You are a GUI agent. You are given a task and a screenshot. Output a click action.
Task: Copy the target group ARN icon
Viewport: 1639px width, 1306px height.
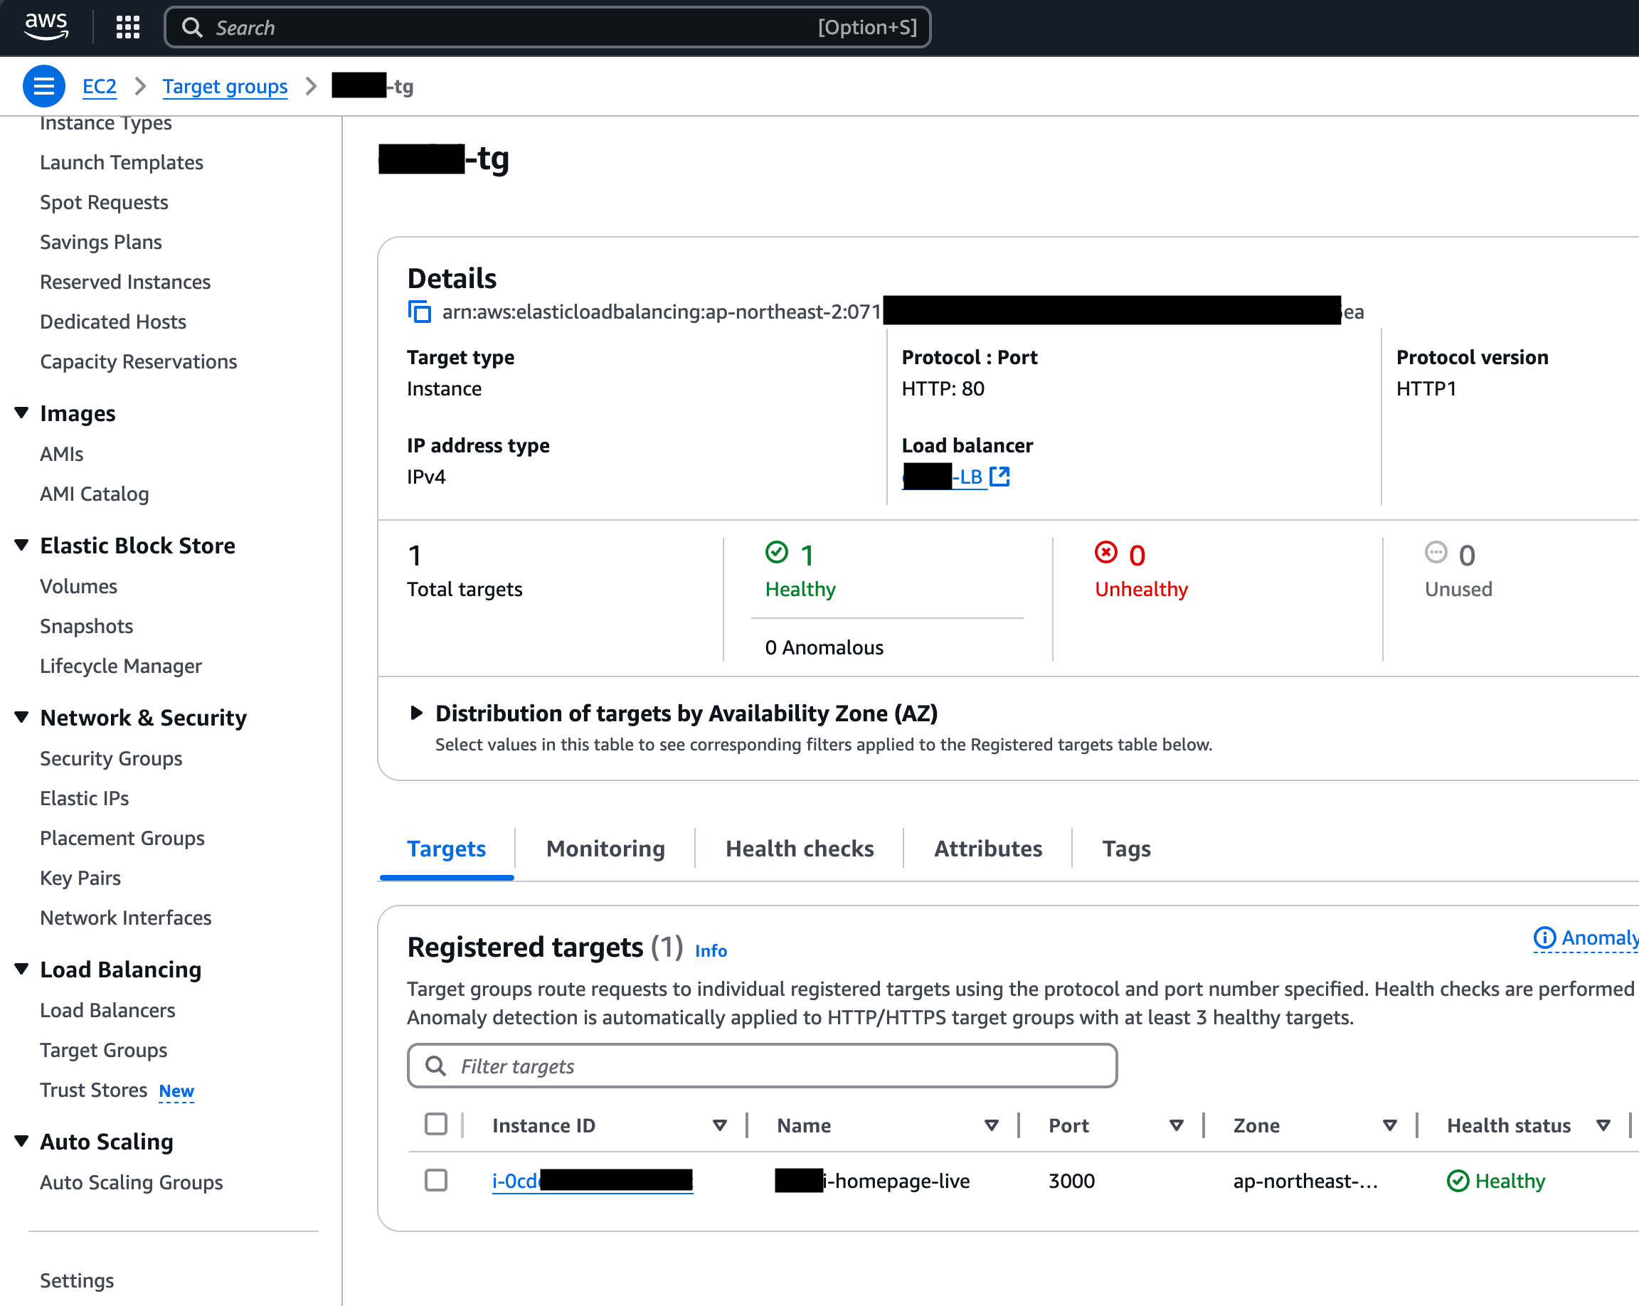[420, 312]
